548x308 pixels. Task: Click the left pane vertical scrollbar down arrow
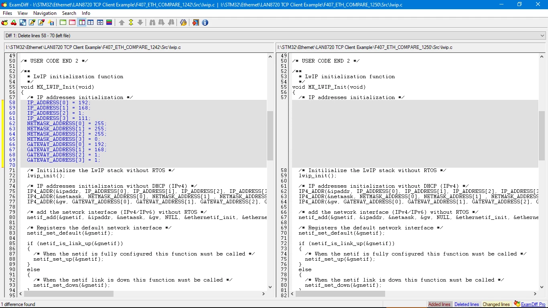(270, 287)
